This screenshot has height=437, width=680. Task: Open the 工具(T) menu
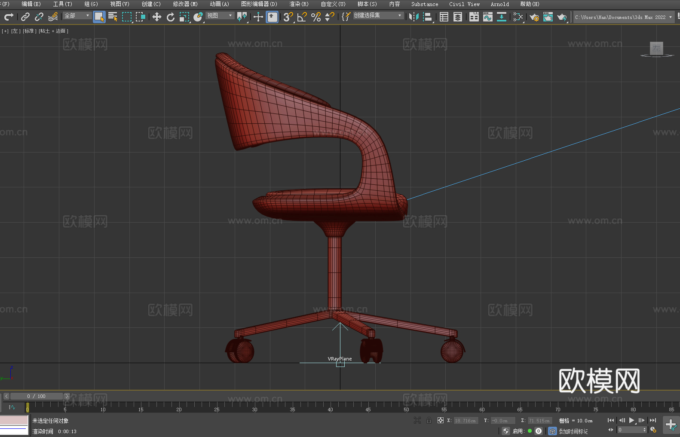pyautogui.click(x=63, y=4)
